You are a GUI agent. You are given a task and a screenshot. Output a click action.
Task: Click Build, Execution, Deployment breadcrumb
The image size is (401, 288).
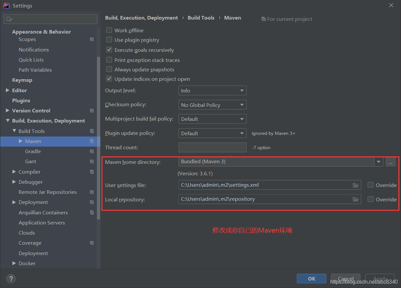click(x=142, y=18)
